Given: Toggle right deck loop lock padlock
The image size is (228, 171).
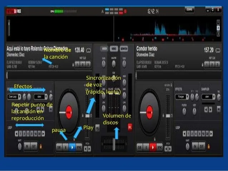Looking at the screenshot, I should [209, 146].
